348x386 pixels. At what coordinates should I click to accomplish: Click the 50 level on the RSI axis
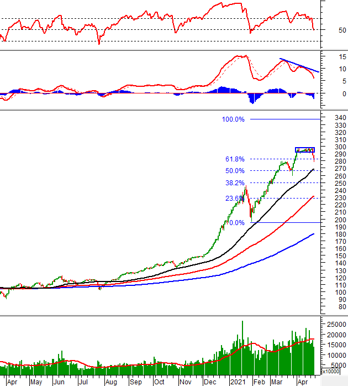tap(342, 30)
